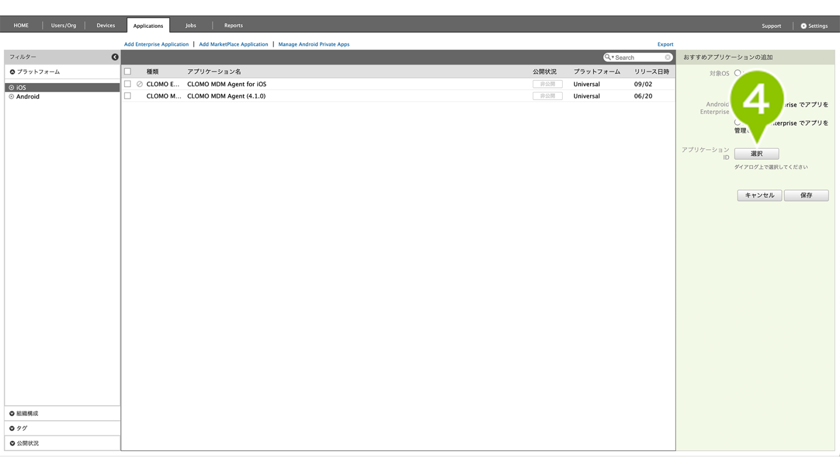Tick the select-all checkbox in table header
Viewport: 840px width, 472px height.
click(127, 72)
